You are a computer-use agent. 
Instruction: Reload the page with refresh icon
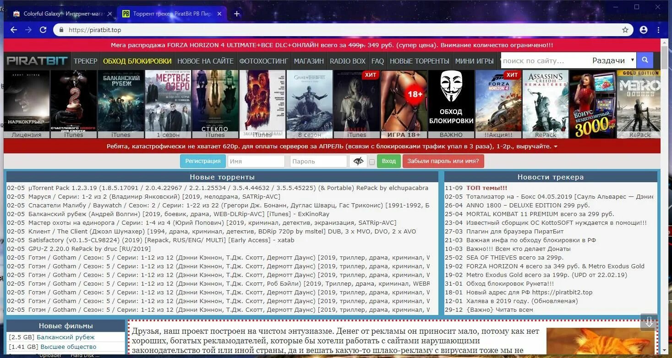pyautogui.click(x=43, y=30)
